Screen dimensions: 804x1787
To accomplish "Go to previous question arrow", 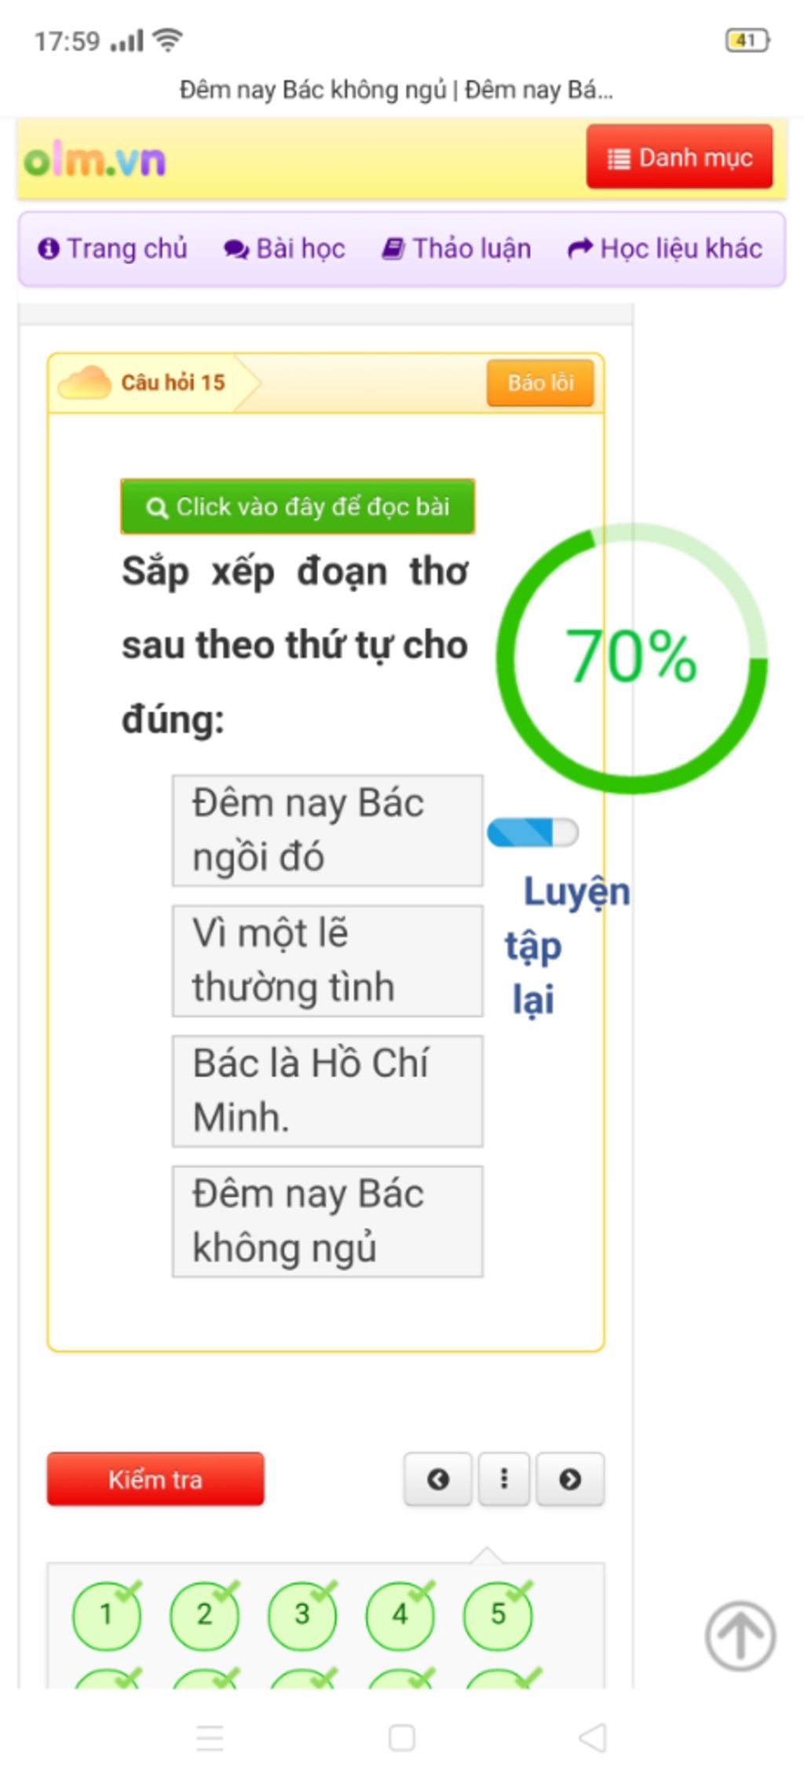I will (x=438, y=1479).
